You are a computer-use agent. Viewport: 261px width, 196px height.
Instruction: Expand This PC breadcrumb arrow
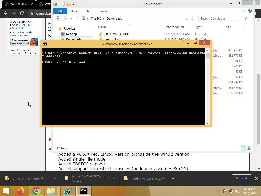pos(104,19)
